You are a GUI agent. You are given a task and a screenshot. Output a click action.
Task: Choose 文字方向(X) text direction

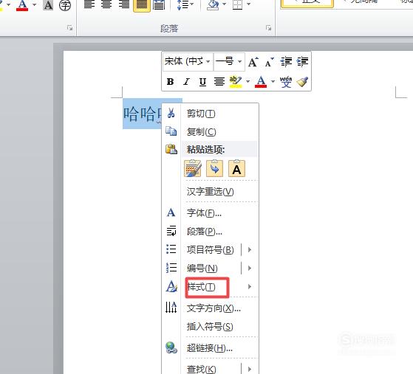[214, 308]
